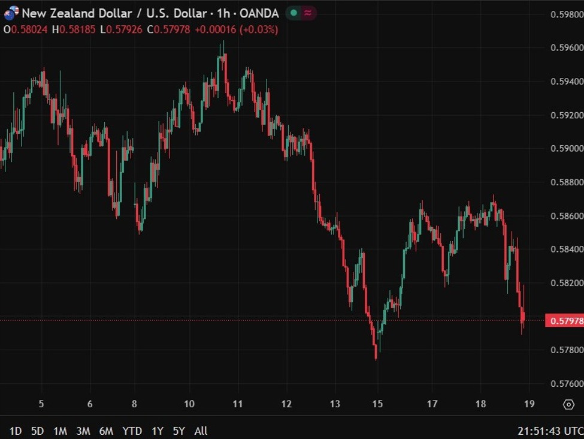584x439 pixels.
Task: Click date 10 on time axis
Action: (189, 404)
